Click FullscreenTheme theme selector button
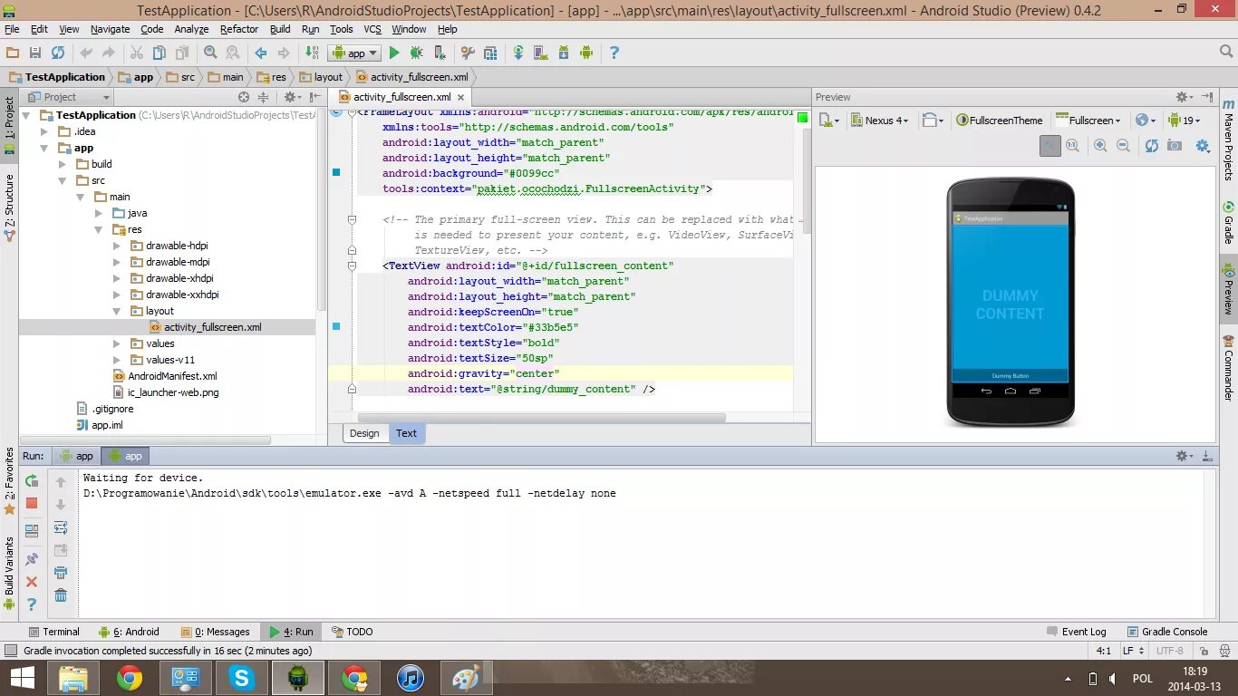This screenshot has width=1238, height=696. pos(1000,120)
